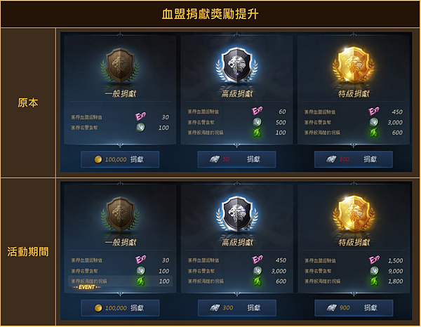421x327 pixels.
Task: Click bronze shield badge in 原本 row
Action: click(x=120, y=65)
